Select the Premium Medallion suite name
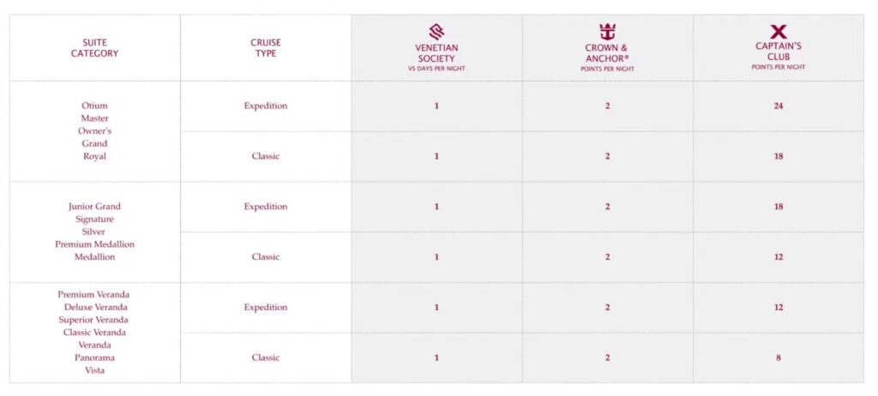Screen dimensions: 878x396 (95, 244)
